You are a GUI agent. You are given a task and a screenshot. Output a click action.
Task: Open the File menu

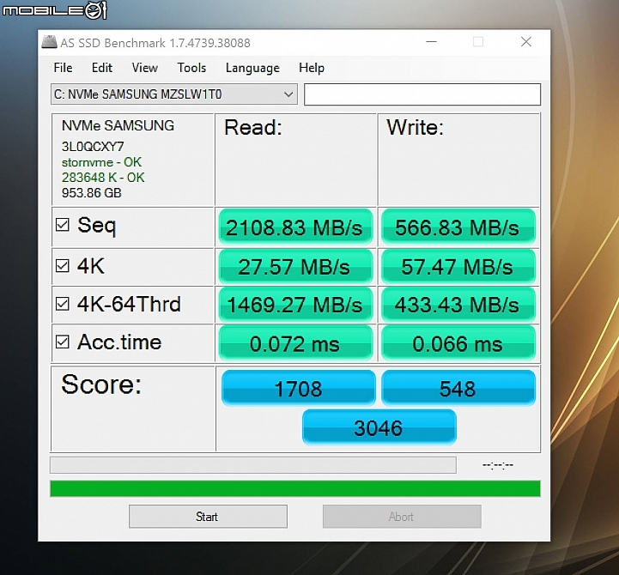click(64, 68)
